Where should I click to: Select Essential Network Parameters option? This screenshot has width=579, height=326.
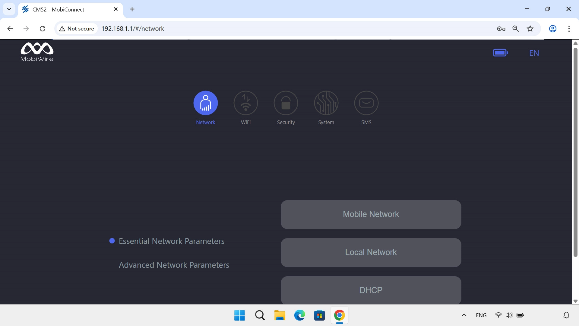[x=171, y=241]
